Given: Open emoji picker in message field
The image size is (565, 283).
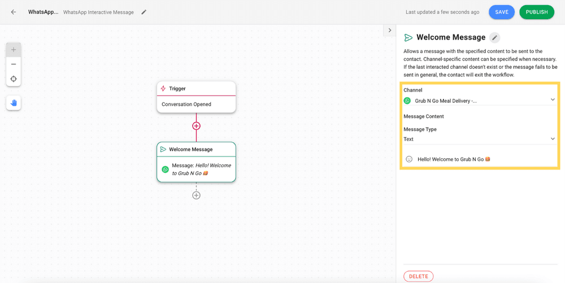Looking at the screenshot, I should (x=409, y=159).
